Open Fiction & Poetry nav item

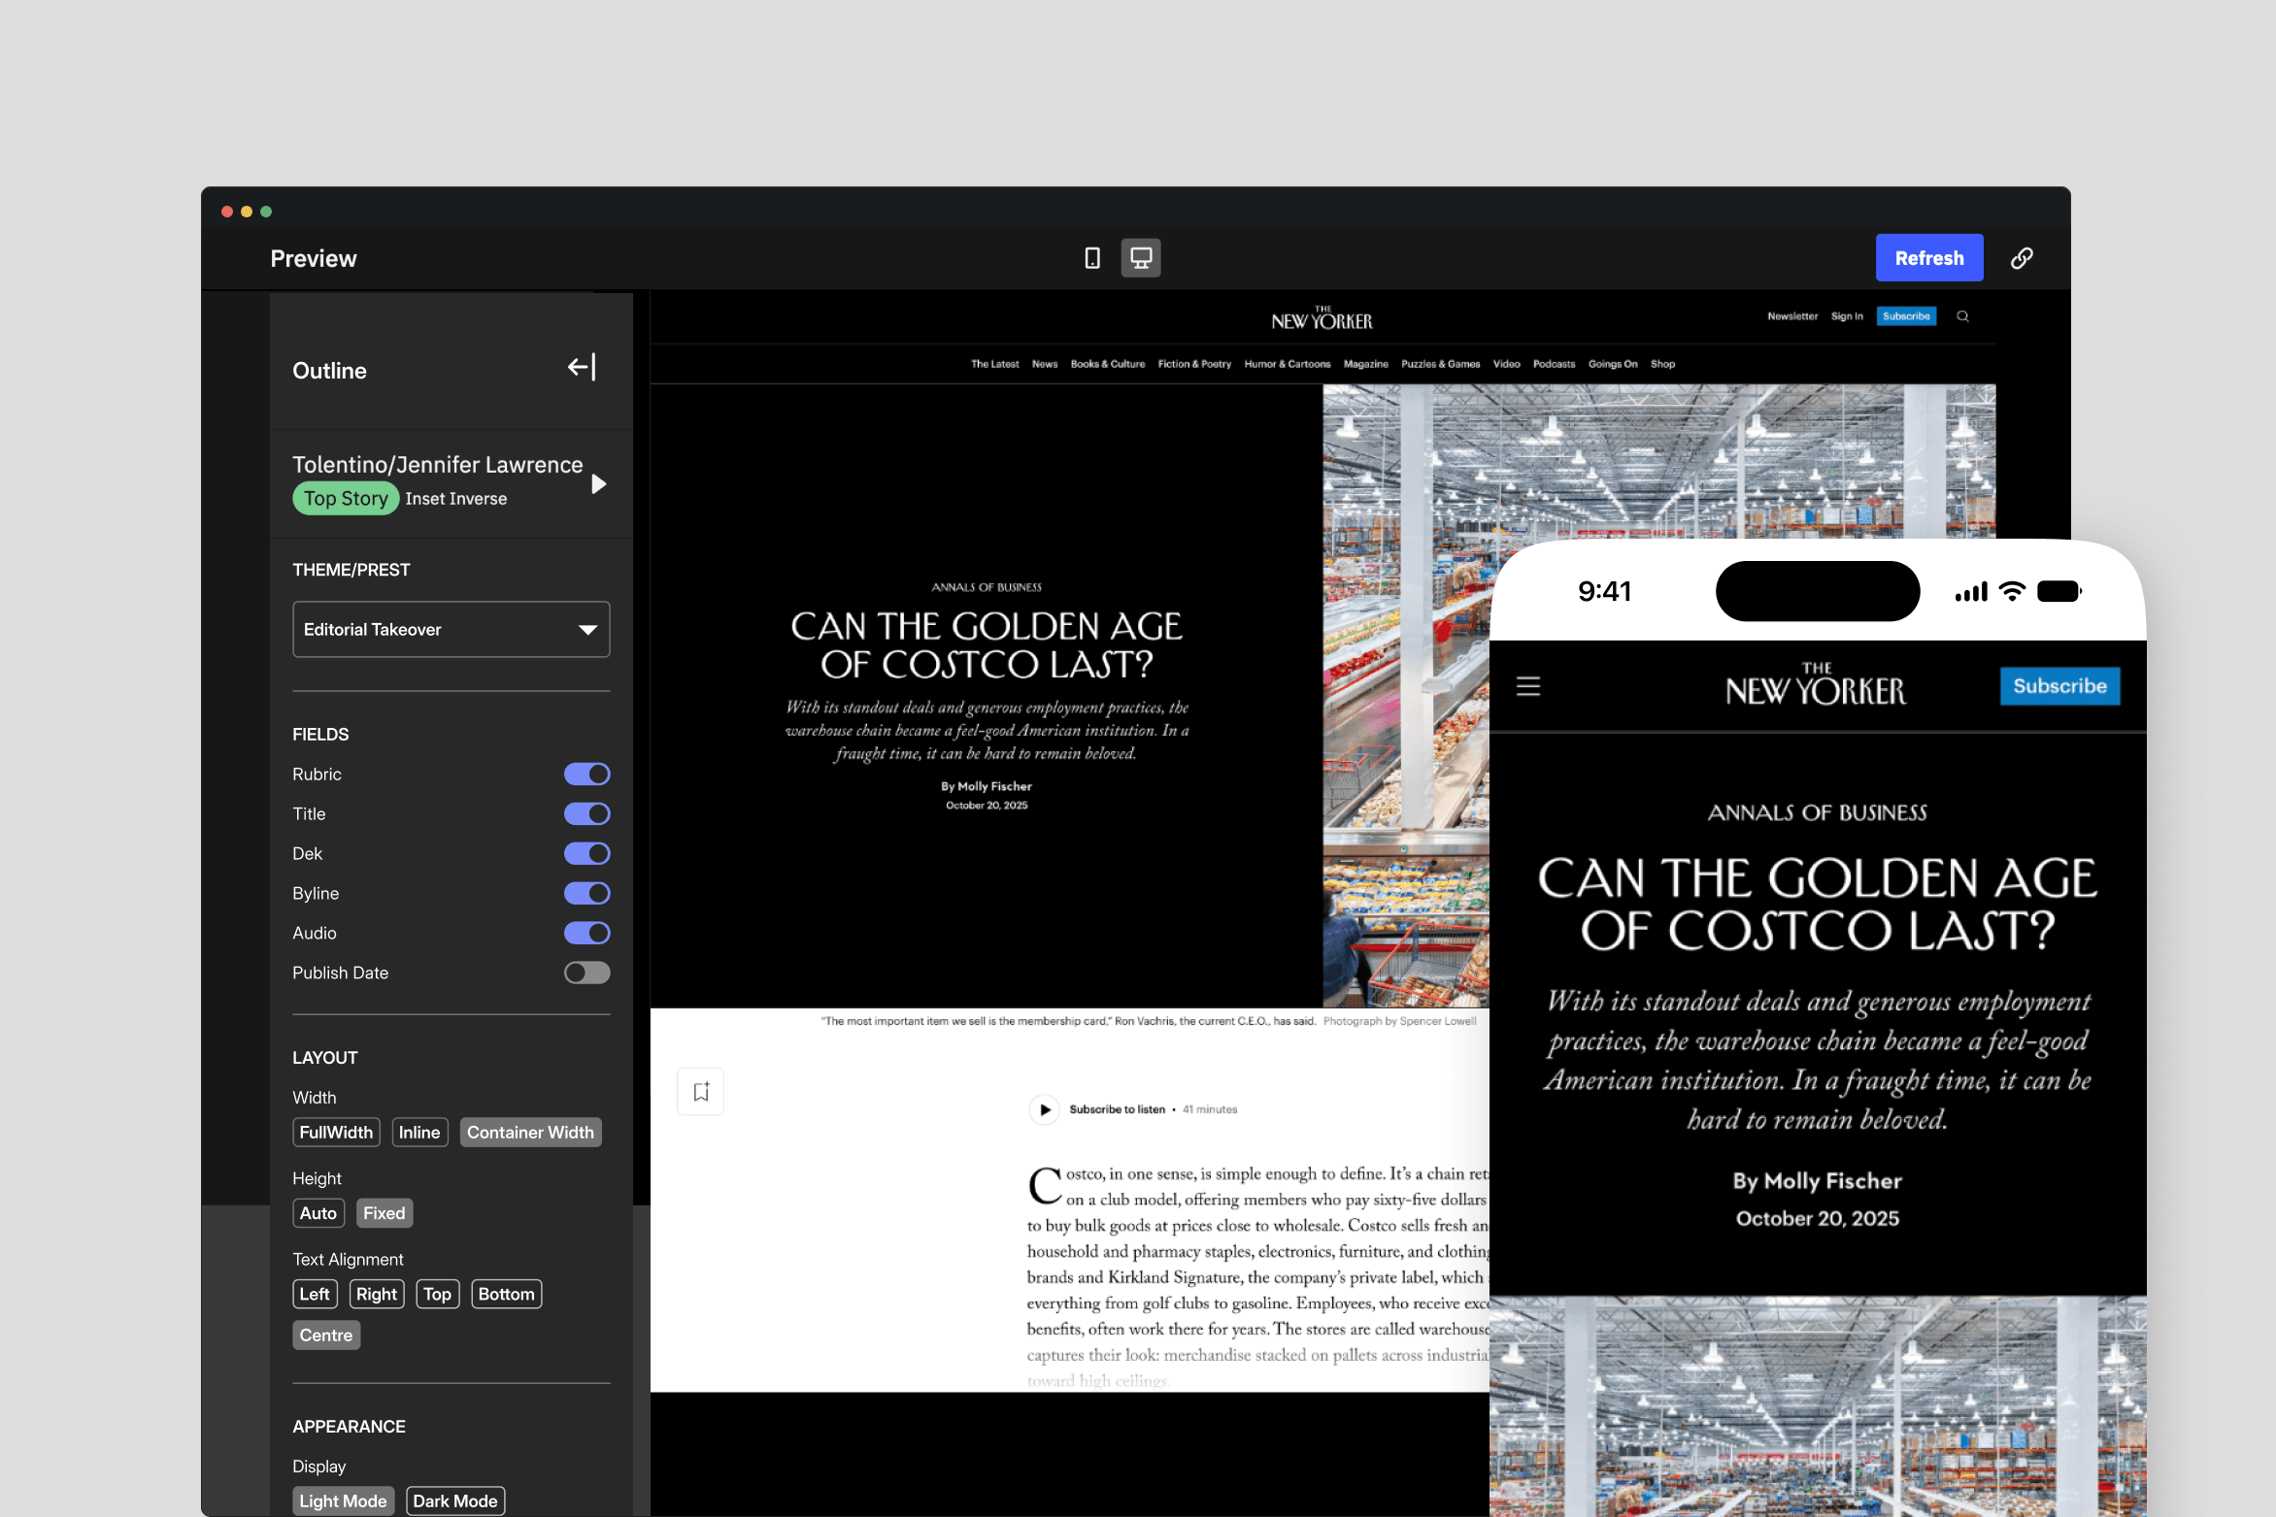[x=1194, y=364]
